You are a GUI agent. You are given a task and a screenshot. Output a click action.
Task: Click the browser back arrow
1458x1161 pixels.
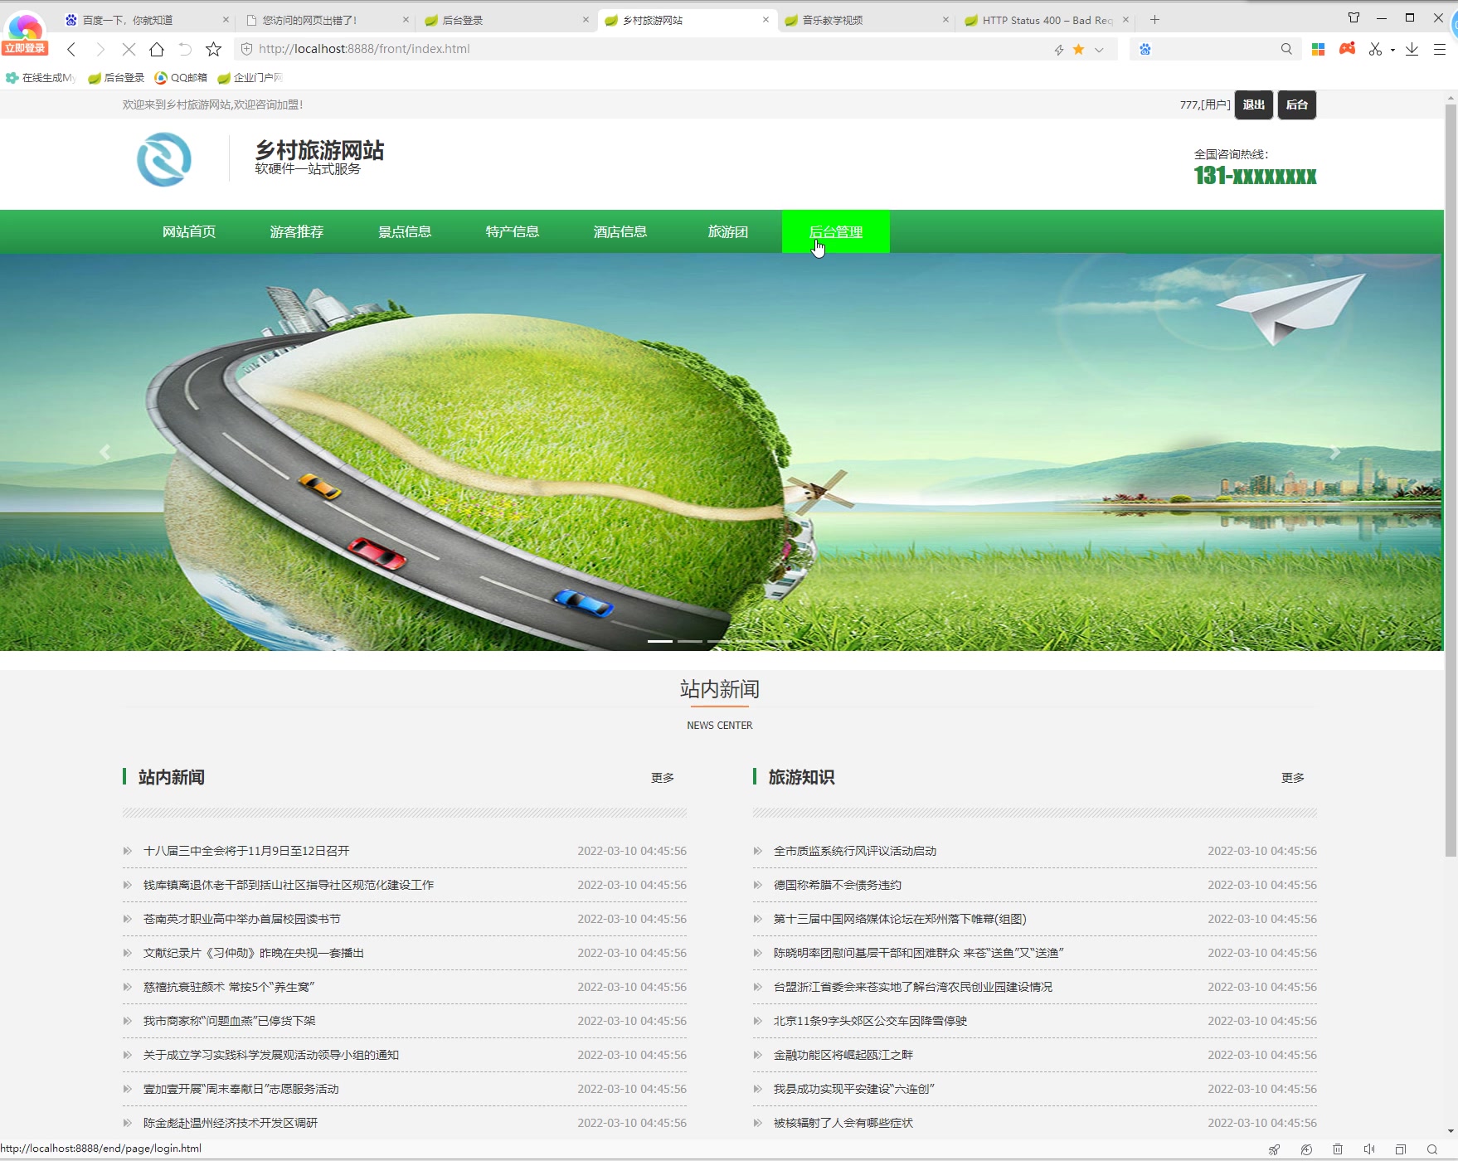(71, 49)
